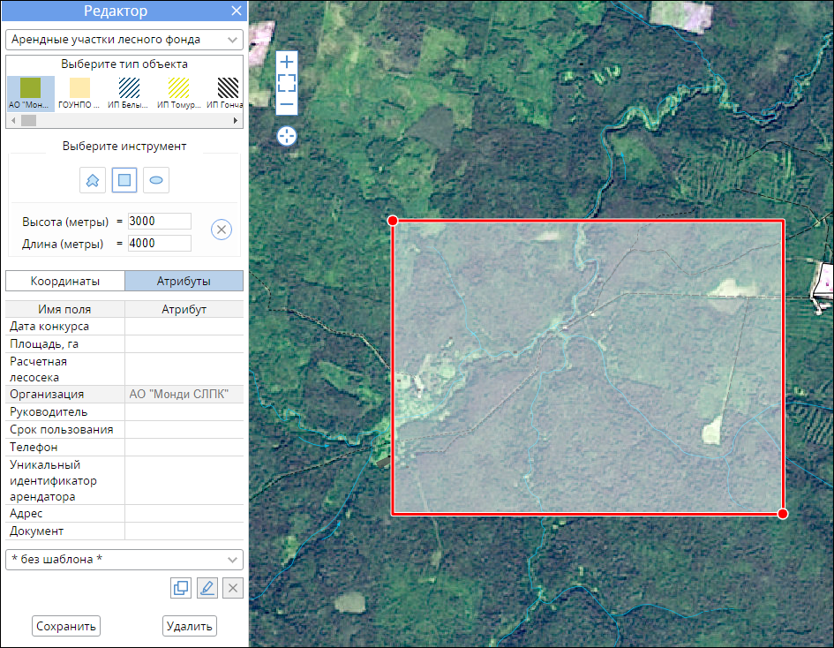
Task: Click the Документ attribute cell
Action: 184,531
